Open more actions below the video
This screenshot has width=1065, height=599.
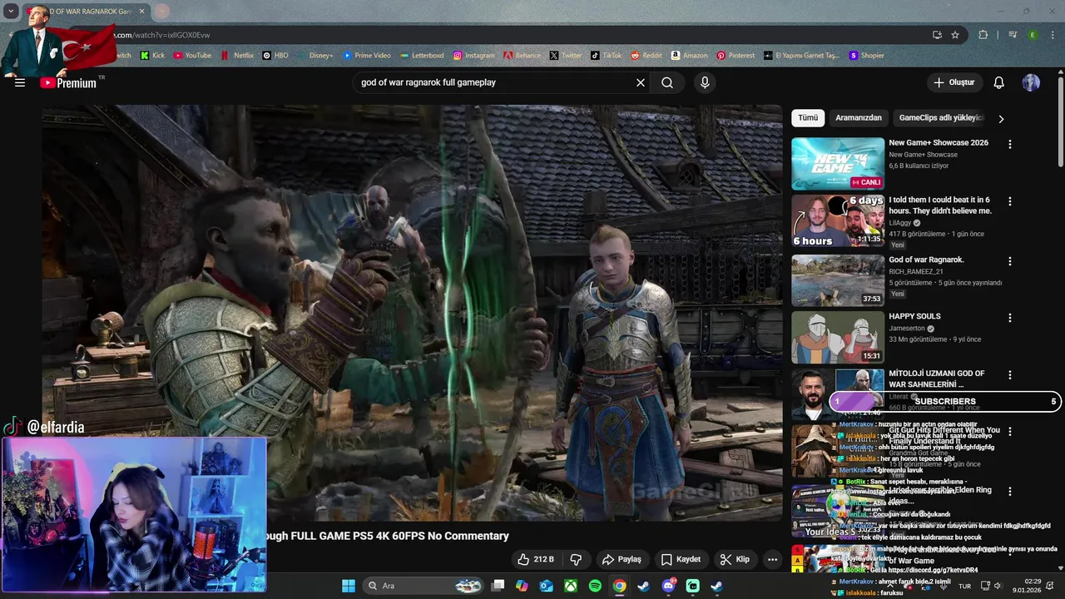(772, 559)
